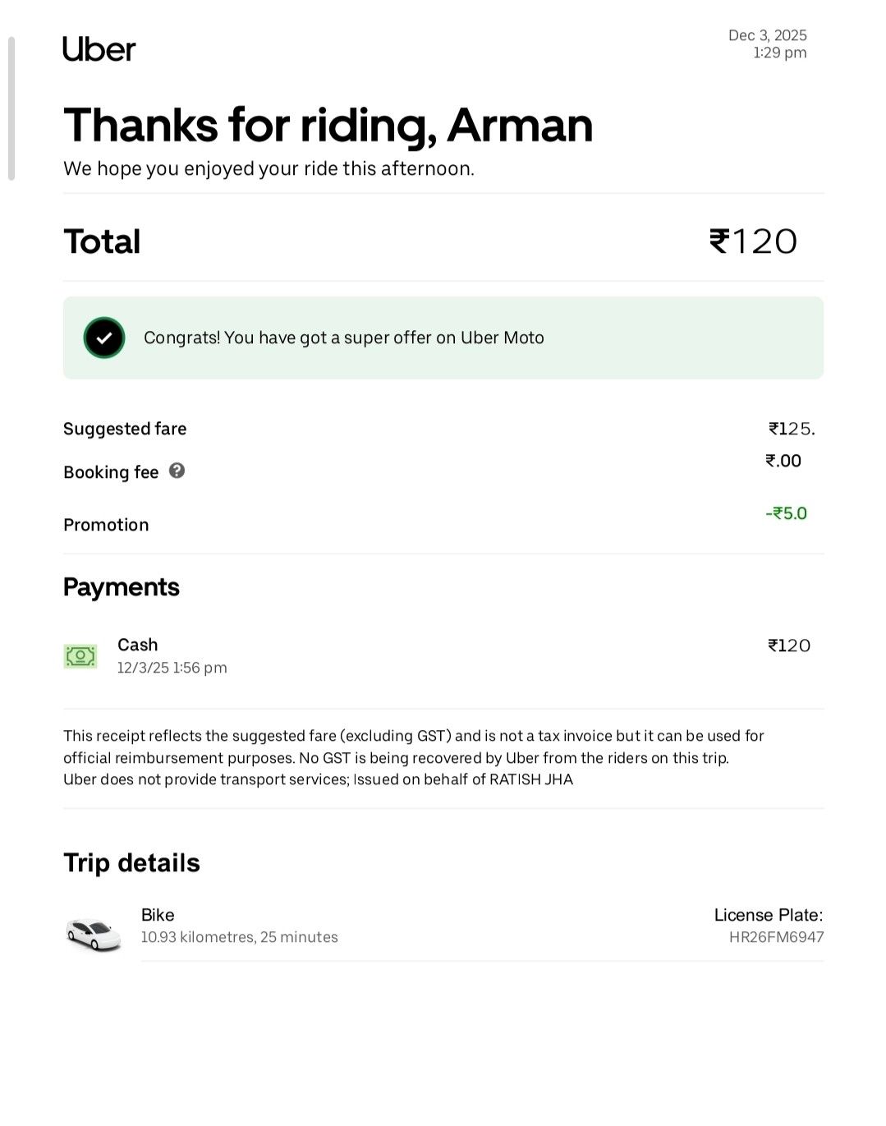This screenshot has height=1126, width=886.
Task: Click the white car trip icon
Action: pos(94,934)
